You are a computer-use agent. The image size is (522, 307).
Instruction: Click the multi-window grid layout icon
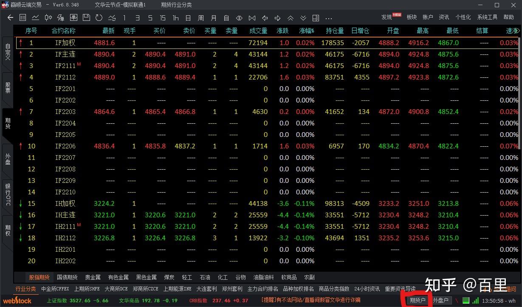316,18
